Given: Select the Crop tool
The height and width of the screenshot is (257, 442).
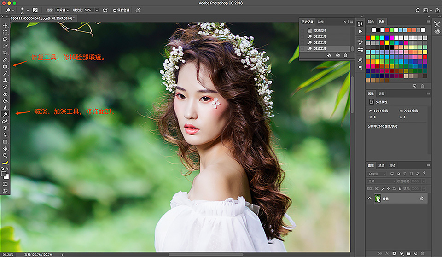Looking at the screenshot, I should (x=5, y=53).
